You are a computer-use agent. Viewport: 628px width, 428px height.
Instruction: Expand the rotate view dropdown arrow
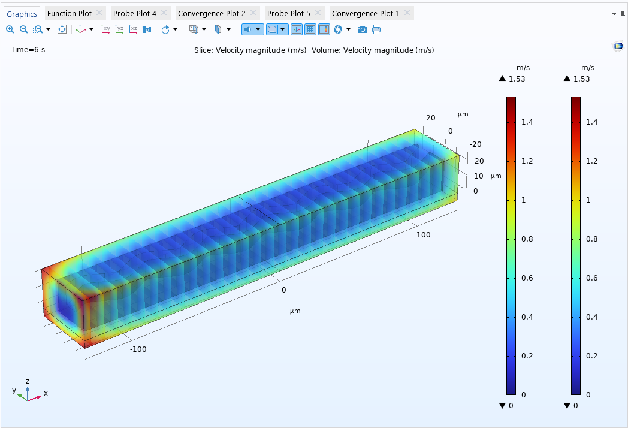click(x=175, y=29)
